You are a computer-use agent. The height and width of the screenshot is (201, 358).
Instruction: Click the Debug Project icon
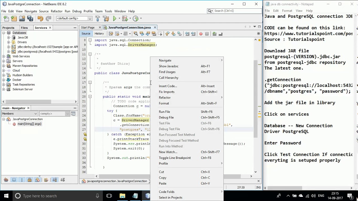click(125, 18)
